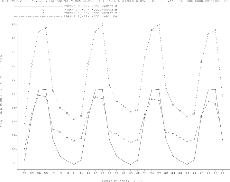Screen dimensions: 230x182
Task: Click y-axis tick value 28
Action: tap(13, 24)
